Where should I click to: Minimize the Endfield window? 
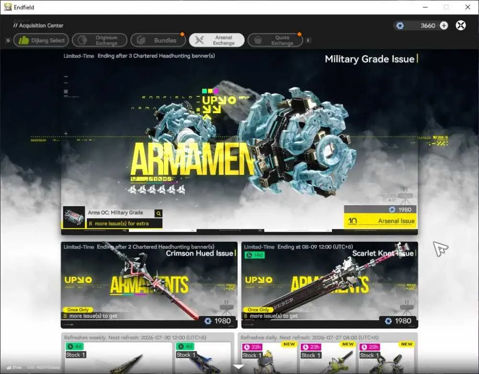[425, 7]
